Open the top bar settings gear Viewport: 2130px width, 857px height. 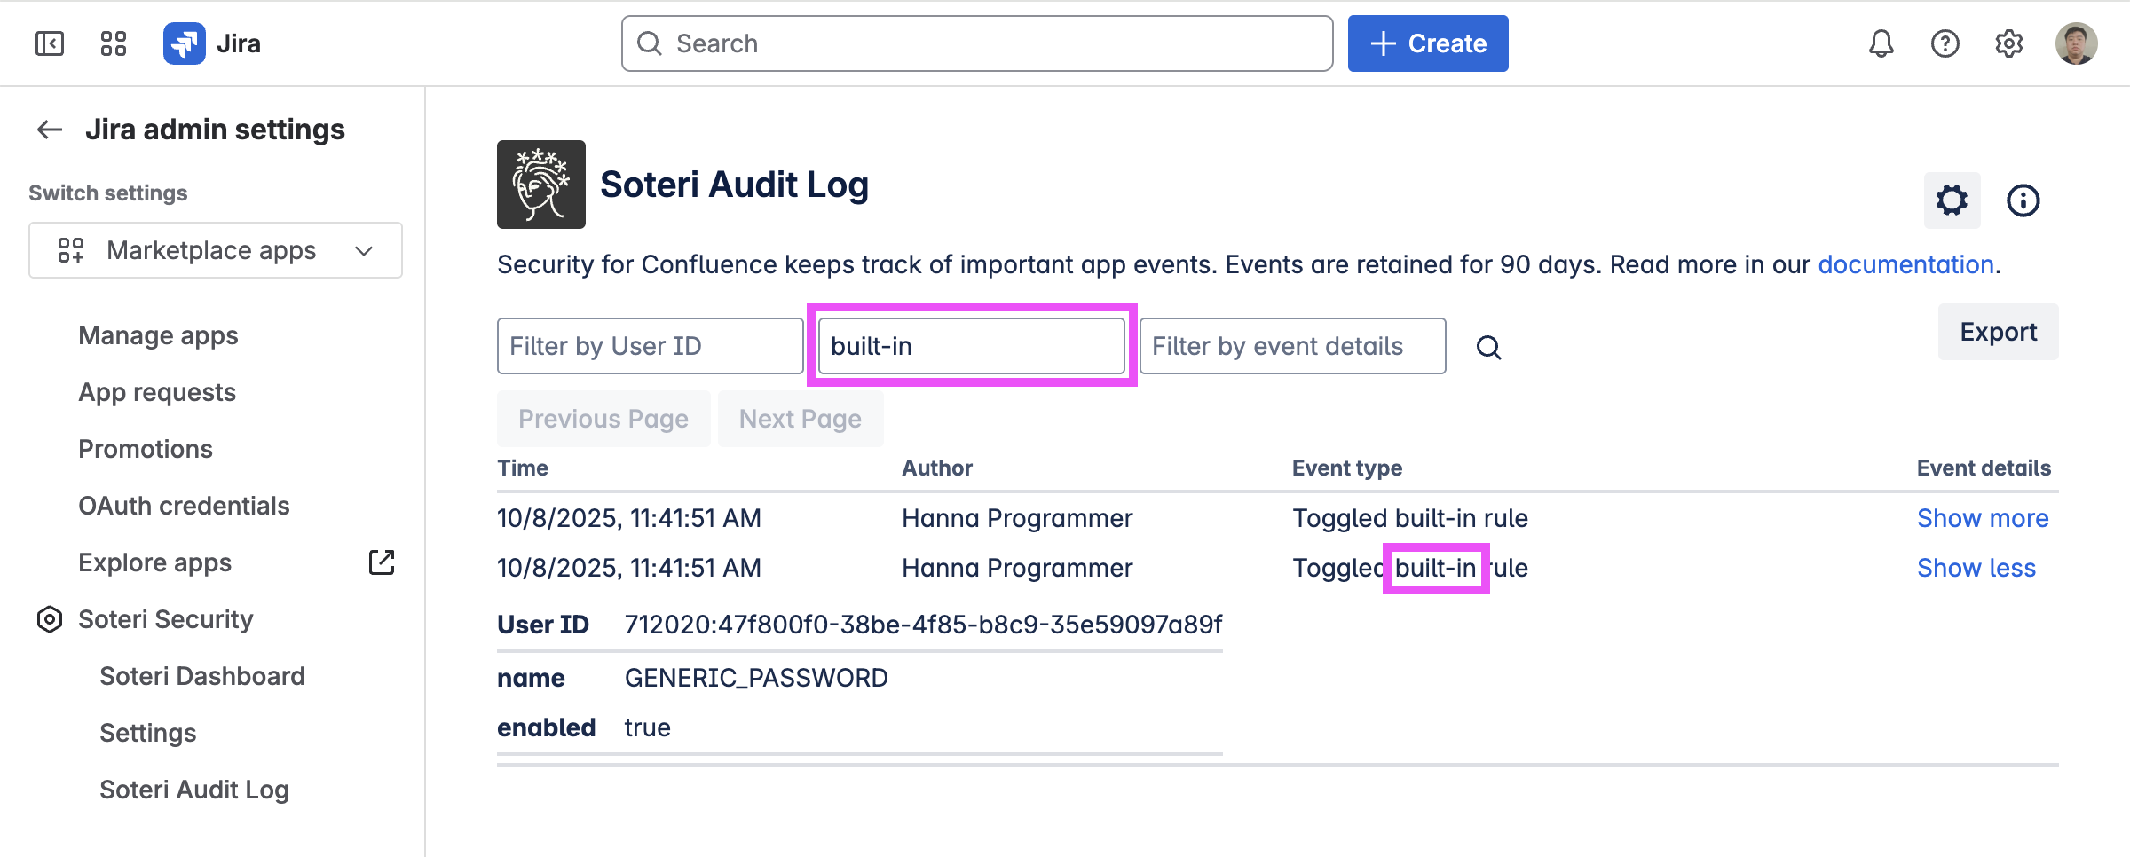[x=2008, y=43]
